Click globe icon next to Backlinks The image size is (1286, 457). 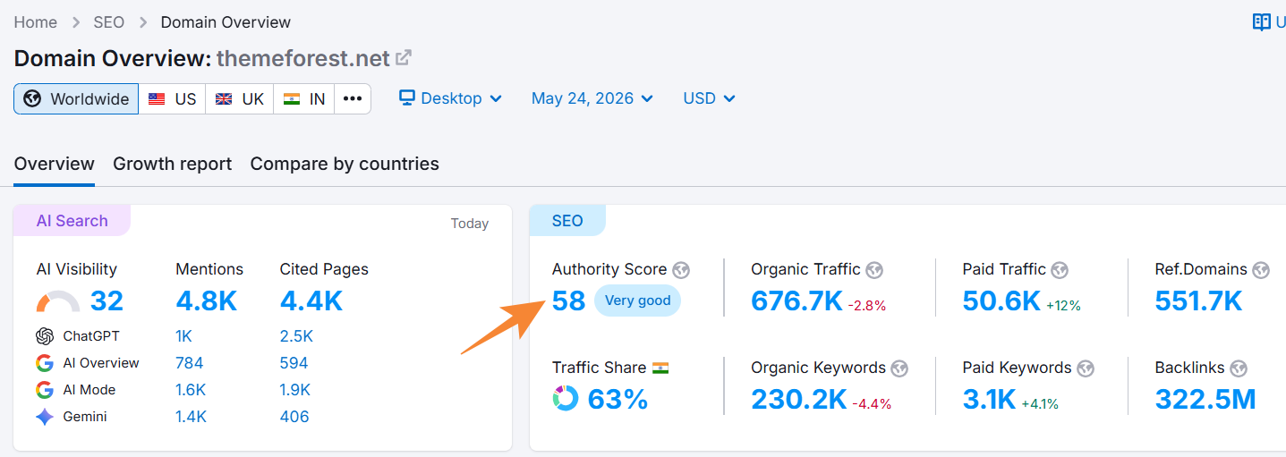[1239, 368]
